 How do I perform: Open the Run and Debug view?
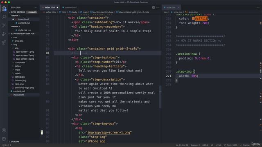pyautogui.click(x=4, y=34)
